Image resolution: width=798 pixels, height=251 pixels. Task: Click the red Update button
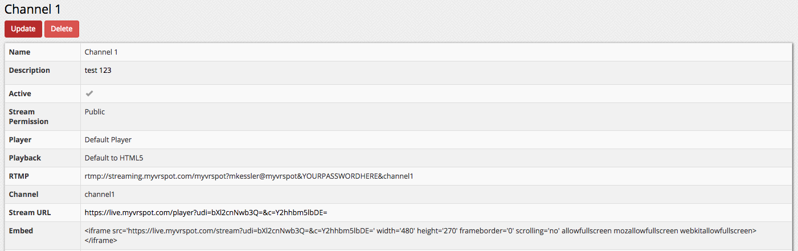coord(23,29)
